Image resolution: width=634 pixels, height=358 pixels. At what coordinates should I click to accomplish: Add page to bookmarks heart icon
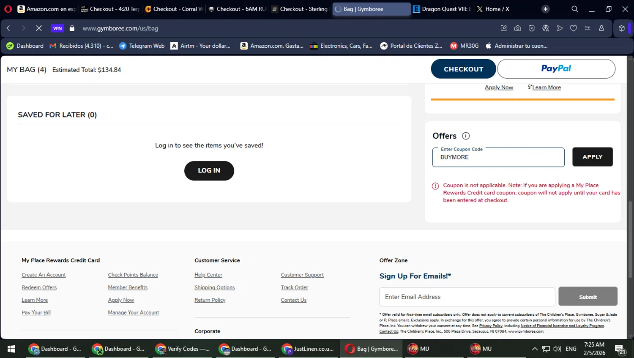click(574, 28)
